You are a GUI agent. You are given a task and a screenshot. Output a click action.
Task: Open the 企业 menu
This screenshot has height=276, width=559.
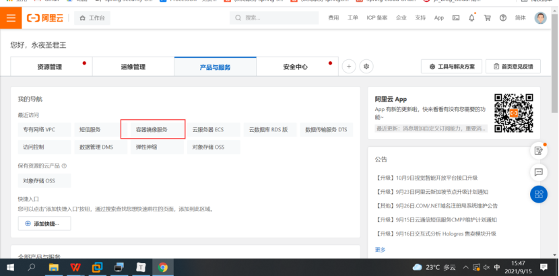(401, 18)
